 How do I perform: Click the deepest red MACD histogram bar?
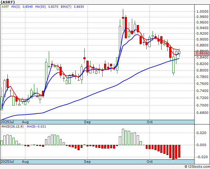pyautogui.click(x=173, y=152)
